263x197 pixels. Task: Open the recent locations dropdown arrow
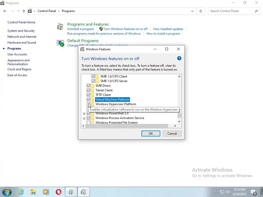18,11
